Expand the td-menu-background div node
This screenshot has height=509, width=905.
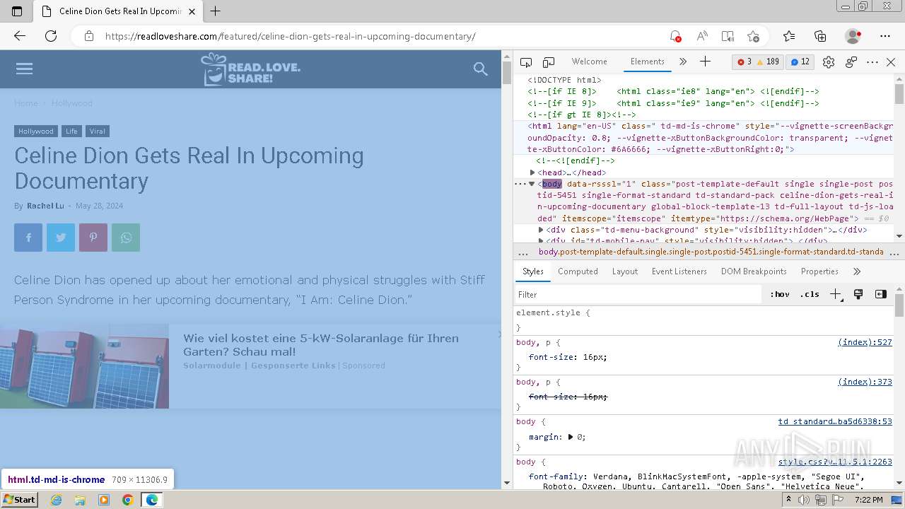pyautogui.click(x=542, y=230)
